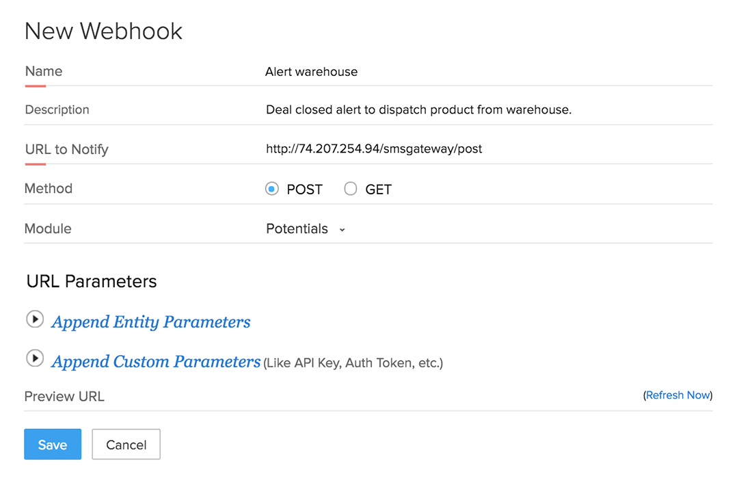Click the Preview URL label
754x485 pixels.
(x=64, y=397)
